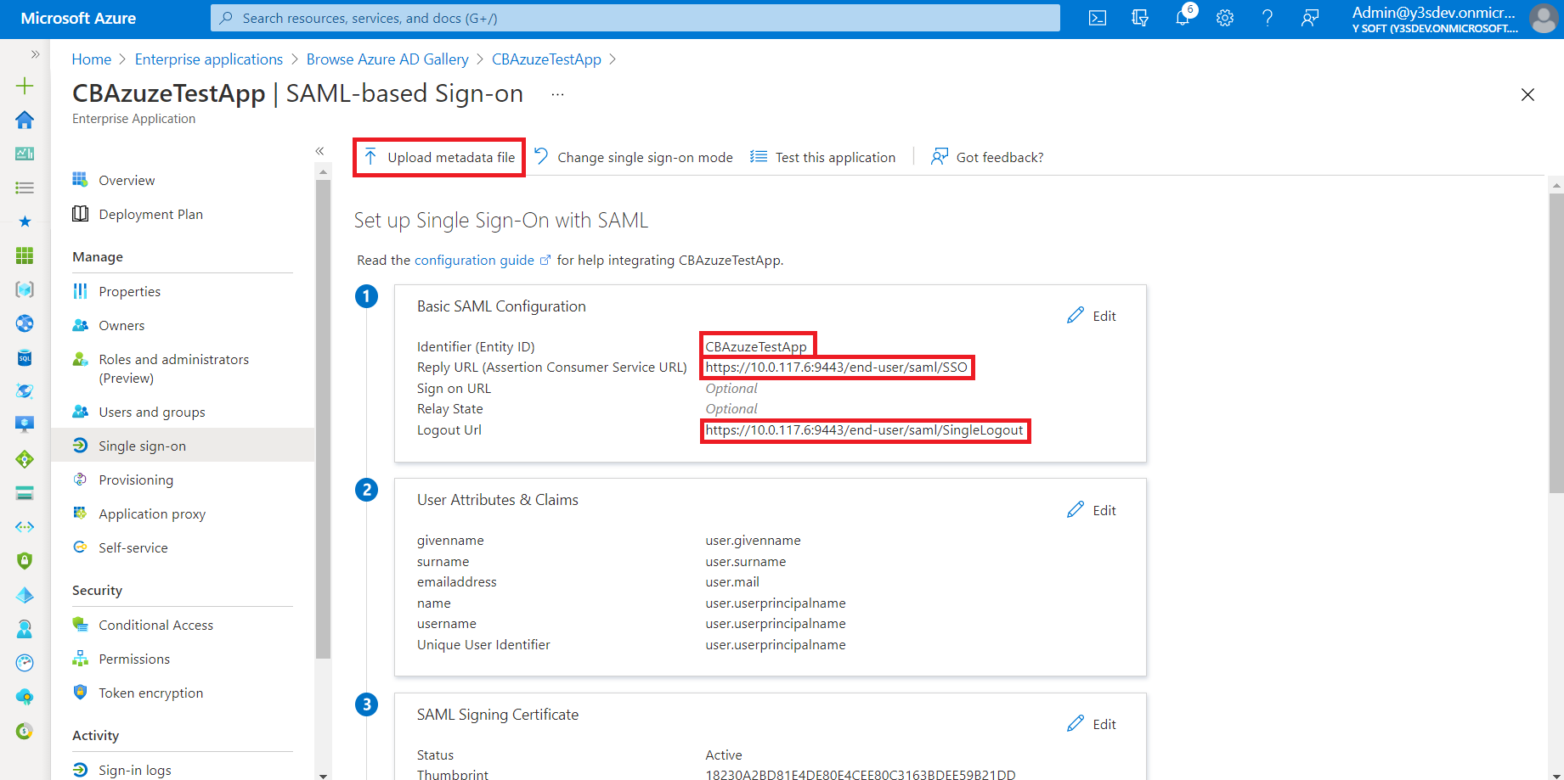Expand the sidebar with the chevron arrow
This screenshot has width=1564, height=780.
click(x=35, y=53)
